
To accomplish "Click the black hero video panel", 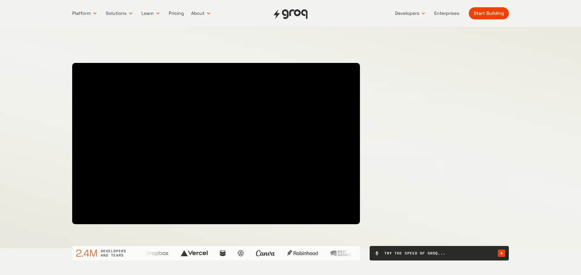I will [x=216, y=143].
